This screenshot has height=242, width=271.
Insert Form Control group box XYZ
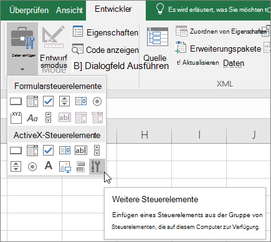16,118
